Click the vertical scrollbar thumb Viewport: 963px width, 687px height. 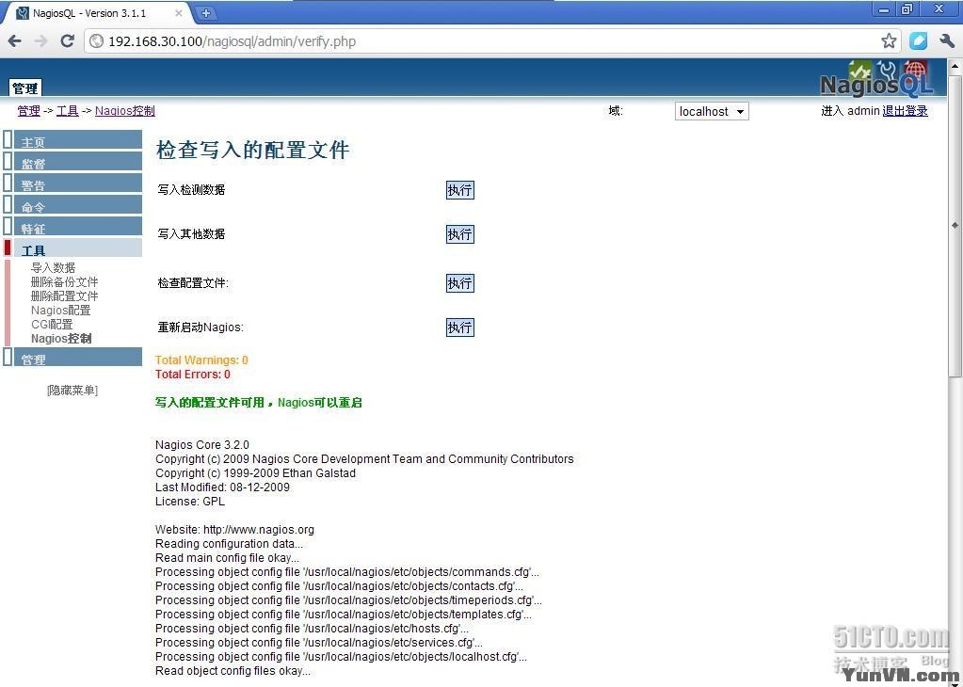tap(955, 225)
